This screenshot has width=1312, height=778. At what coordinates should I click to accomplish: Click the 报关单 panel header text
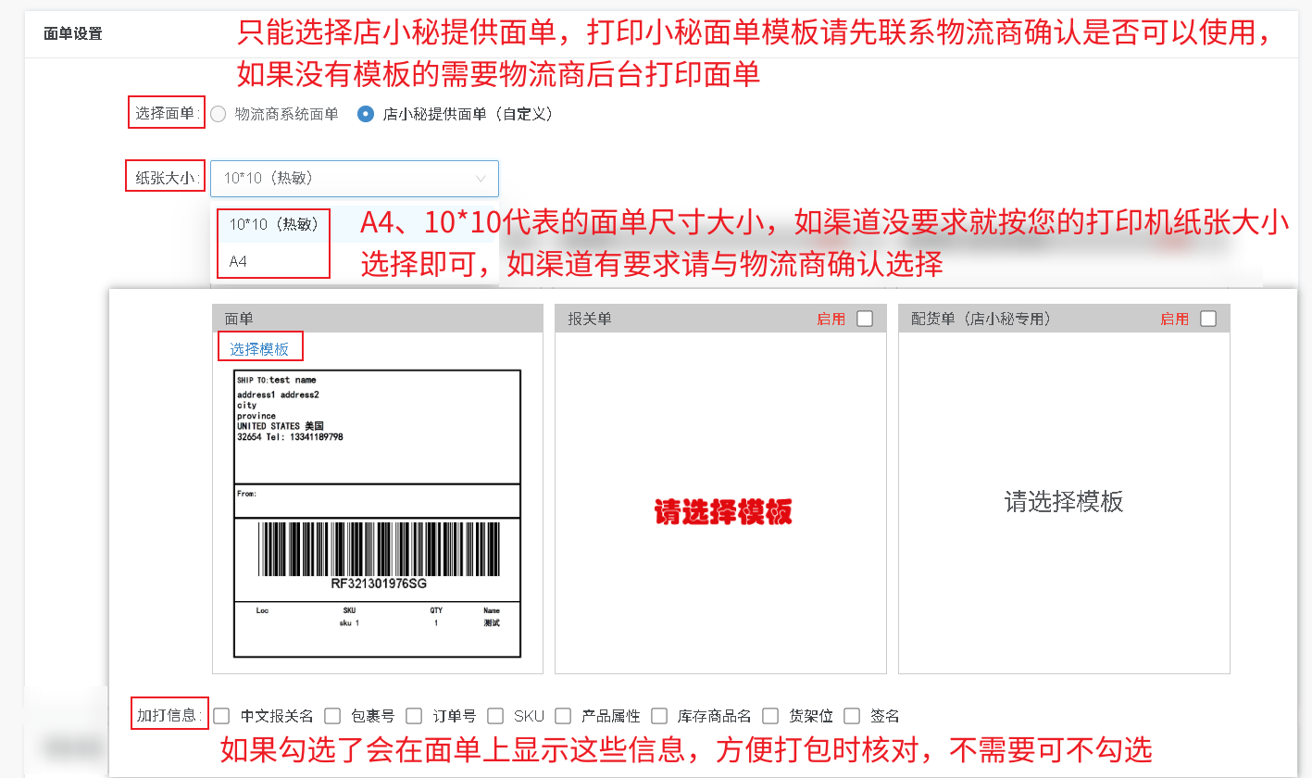590,319
